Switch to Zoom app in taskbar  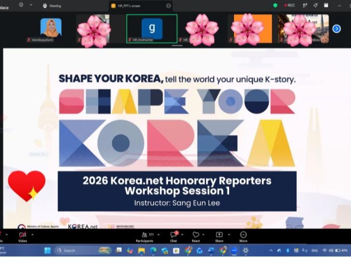(234, 251)
